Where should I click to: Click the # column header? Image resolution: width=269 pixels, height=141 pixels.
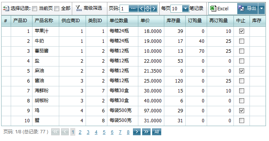pos(6,21)
